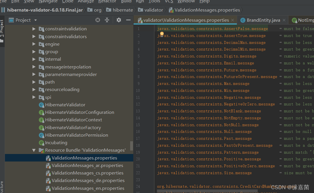The image size is (314, 193).
Task: Click the constraintvalidation package folder icon
Action: tap(41, 29)
